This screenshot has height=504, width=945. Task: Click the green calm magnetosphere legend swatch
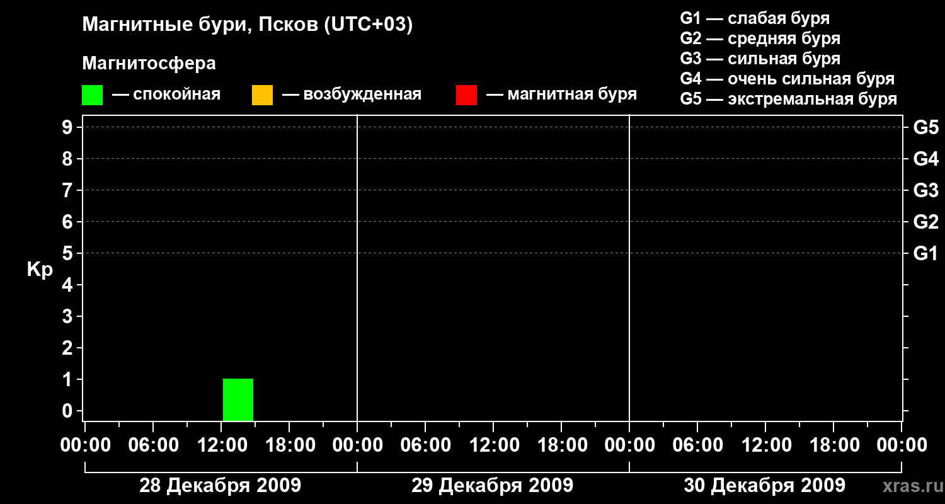(x=92, y=95)
